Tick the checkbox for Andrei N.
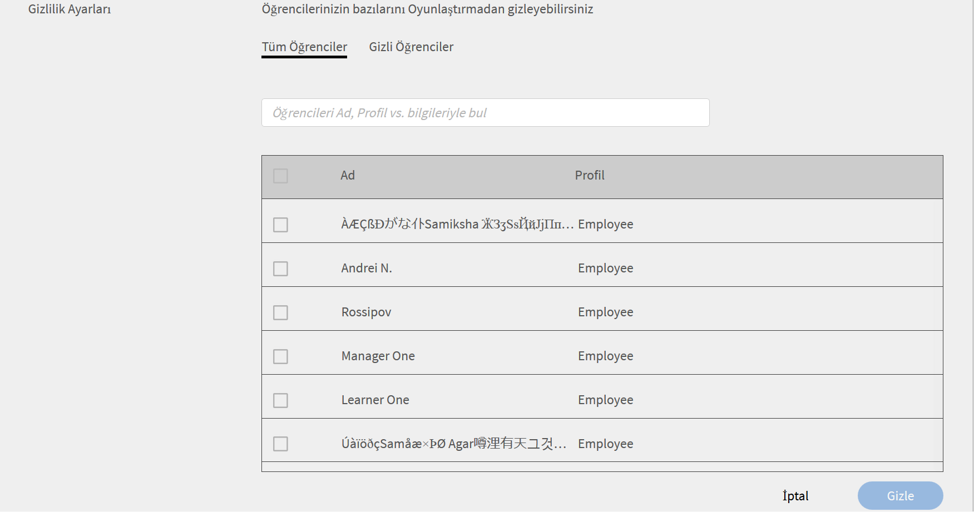974x512 pixels. [x=280, y=269]
